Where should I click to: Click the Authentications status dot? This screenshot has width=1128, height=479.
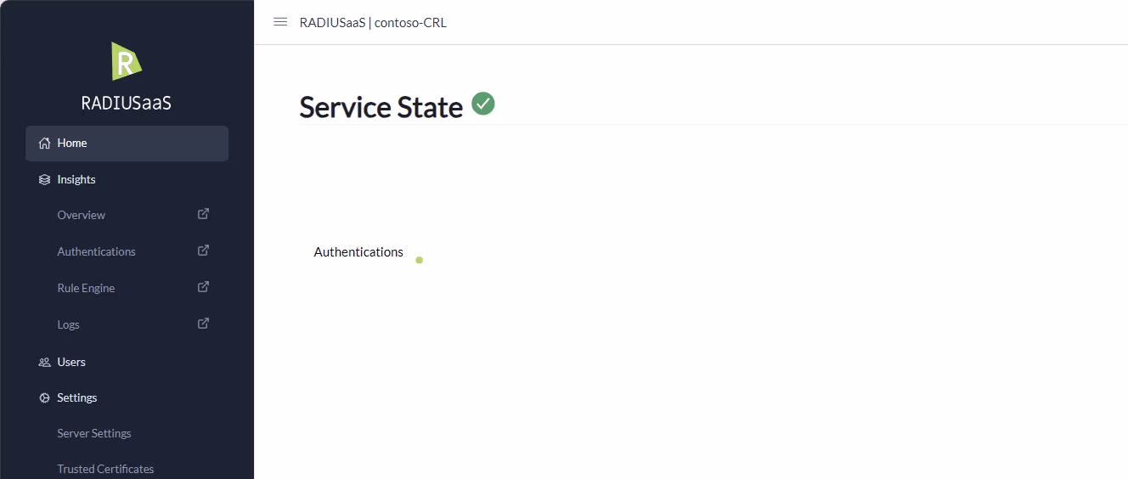[420, 260]
